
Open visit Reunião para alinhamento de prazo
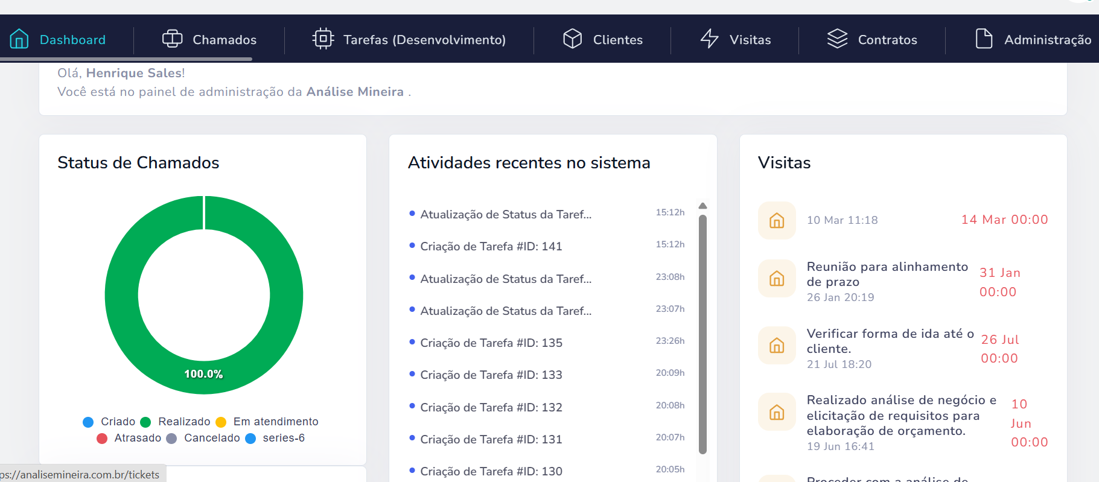tap(887, 274)
